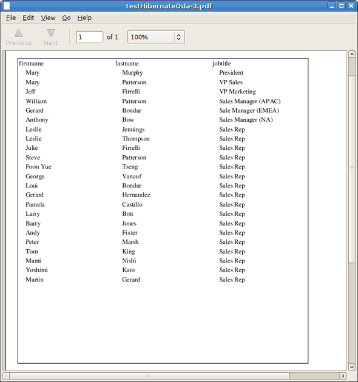This screenshot has width=358, height=382.
Task: Click the horizontal scrollbar right arrow
Action: pos(343,376)
